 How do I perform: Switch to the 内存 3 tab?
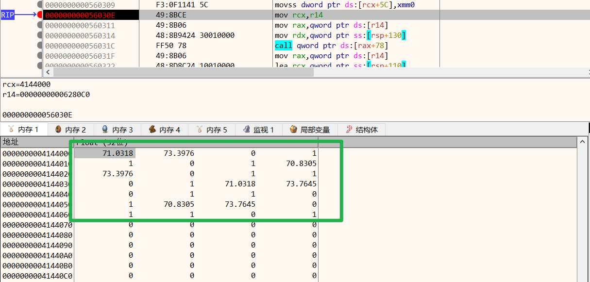pos(118,130)
